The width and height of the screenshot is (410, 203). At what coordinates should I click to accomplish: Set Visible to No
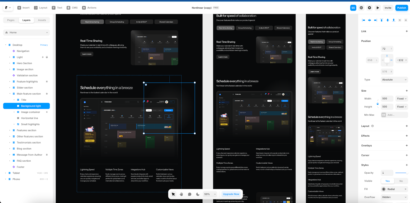click(401, 181)
